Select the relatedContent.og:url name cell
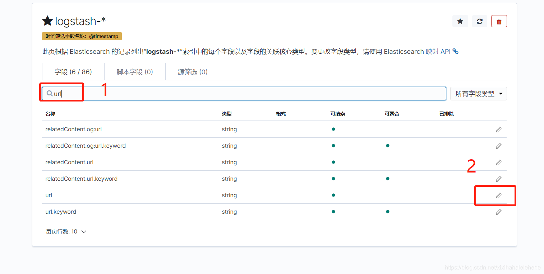This screenshot has width=544, height=274. click(74, 129)
